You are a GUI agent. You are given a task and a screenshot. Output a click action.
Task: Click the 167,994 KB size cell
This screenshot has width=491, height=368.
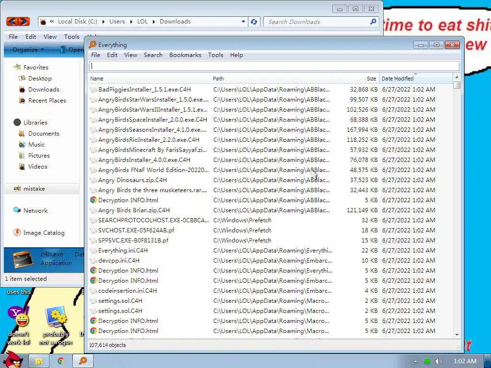[x=362, y=129]
